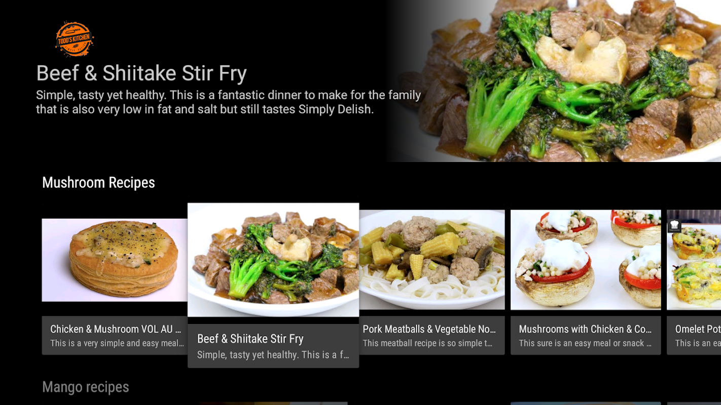Open Pork Meatballs & Vegetable noodle image
This screenshot has width=721, height=405.
pos(432,260)
